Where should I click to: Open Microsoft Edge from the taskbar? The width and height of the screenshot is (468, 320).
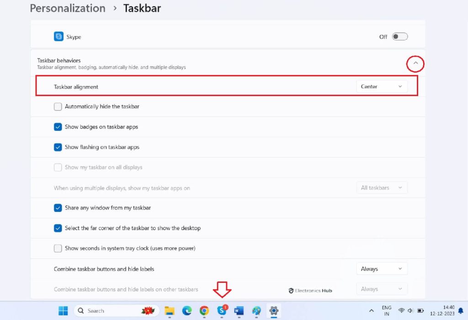tap(187, 310)
